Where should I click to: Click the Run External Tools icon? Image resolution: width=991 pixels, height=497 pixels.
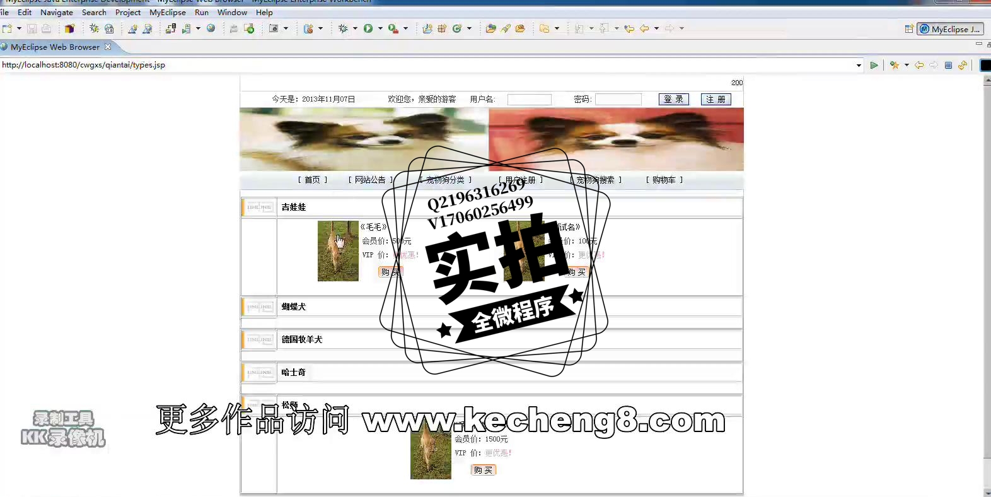point(393,28)
